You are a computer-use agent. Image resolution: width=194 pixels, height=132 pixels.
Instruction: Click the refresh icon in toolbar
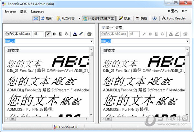[x=43, y=18]
